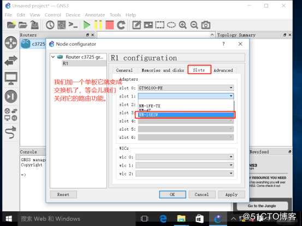Open the snapshot manager clock icon
Viewport: 302px width, 226px height.
click(x=50, y=25)
